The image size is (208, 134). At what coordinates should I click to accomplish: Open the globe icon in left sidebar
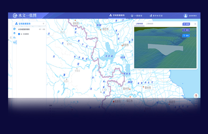pyautogui.click(x=15, y=29)
